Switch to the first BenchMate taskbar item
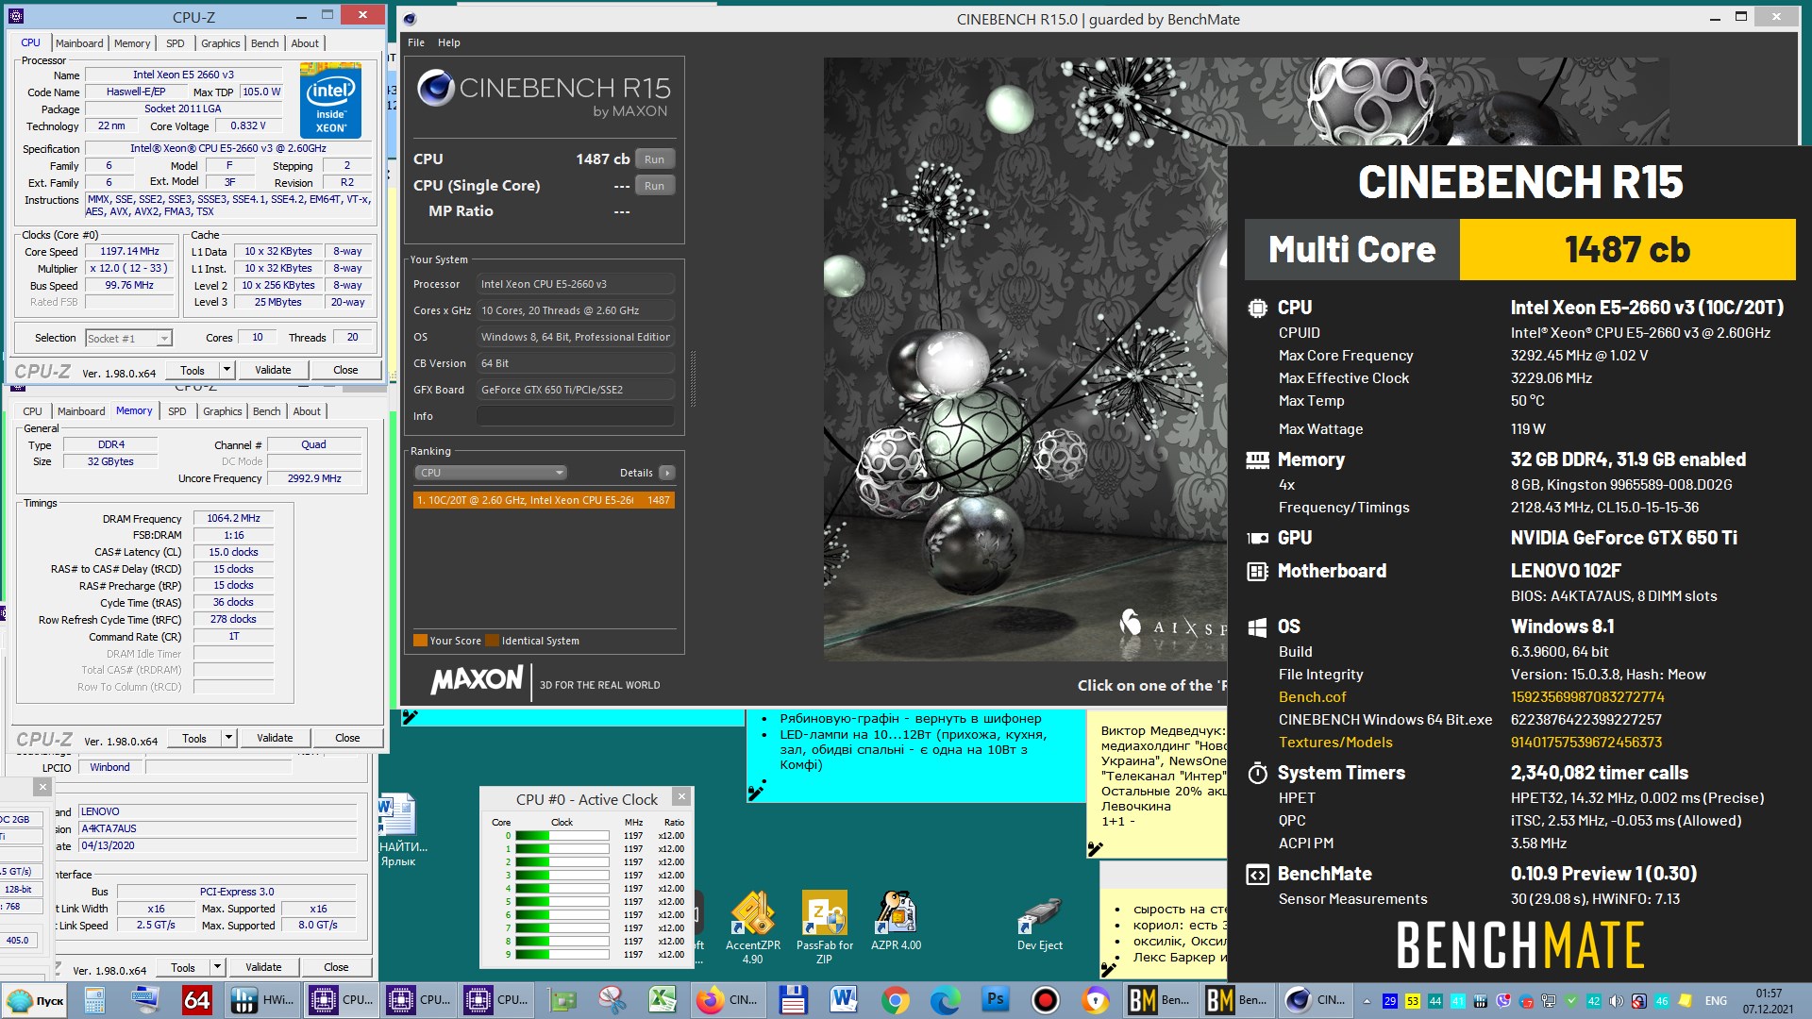The width and height of the screenshot is (1812, 1019). tap(1160, 1000)
